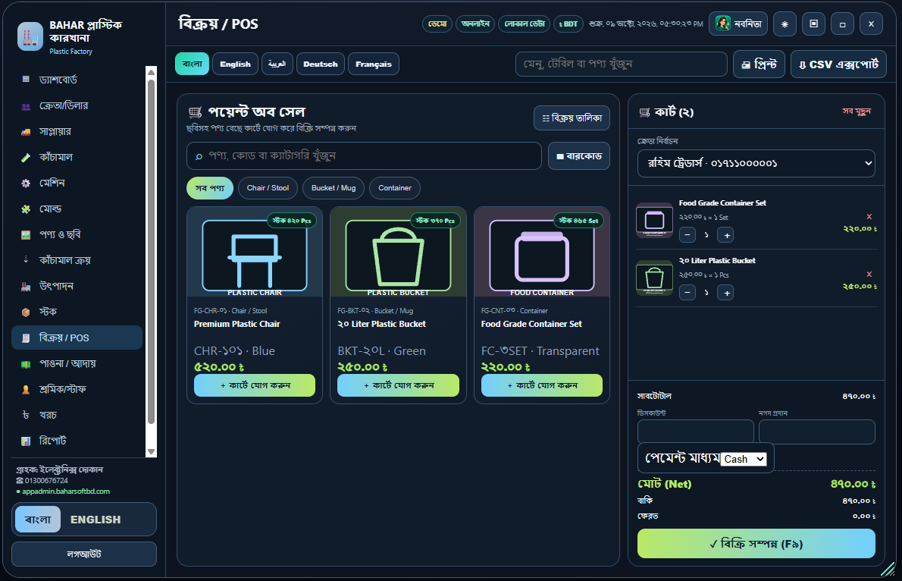Click Food Grade Container Set product image
Image resolution: width=902 pixels, height=581 pixels.
tap(542, 253)
